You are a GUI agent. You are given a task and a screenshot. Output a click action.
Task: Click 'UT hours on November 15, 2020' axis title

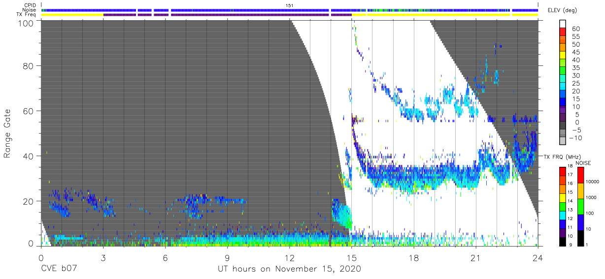pos(290,269)
